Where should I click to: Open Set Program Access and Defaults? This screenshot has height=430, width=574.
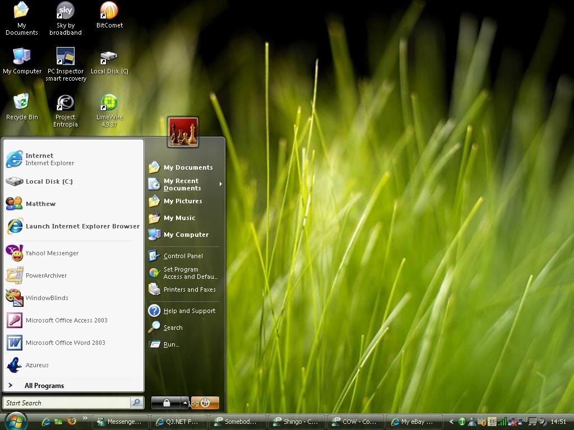point(185,273)
